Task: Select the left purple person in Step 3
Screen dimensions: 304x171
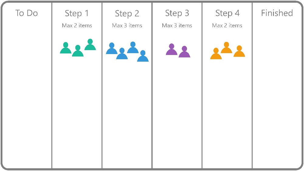Action: coord(171,50)
